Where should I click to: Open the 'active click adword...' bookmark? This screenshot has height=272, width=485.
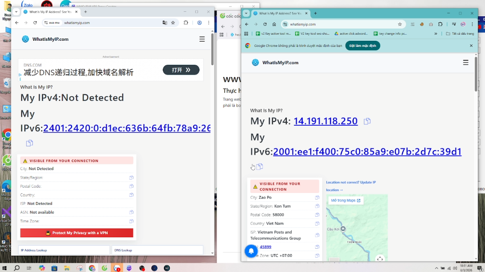(351, 34)
